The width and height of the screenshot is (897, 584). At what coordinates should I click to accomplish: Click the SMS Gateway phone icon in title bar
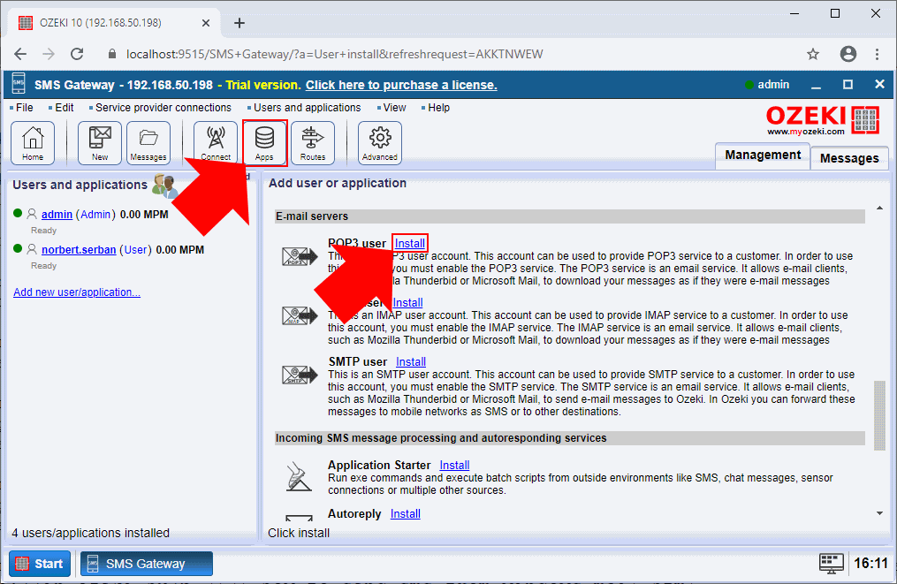19,85
